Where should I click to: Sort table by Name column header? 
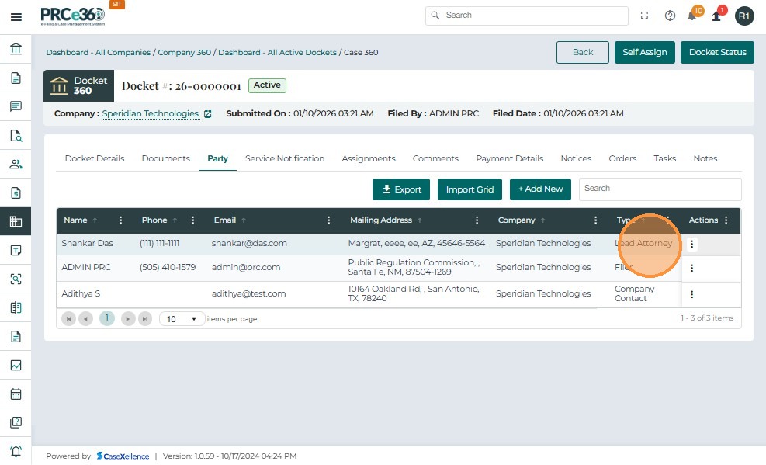click(76, 220)
